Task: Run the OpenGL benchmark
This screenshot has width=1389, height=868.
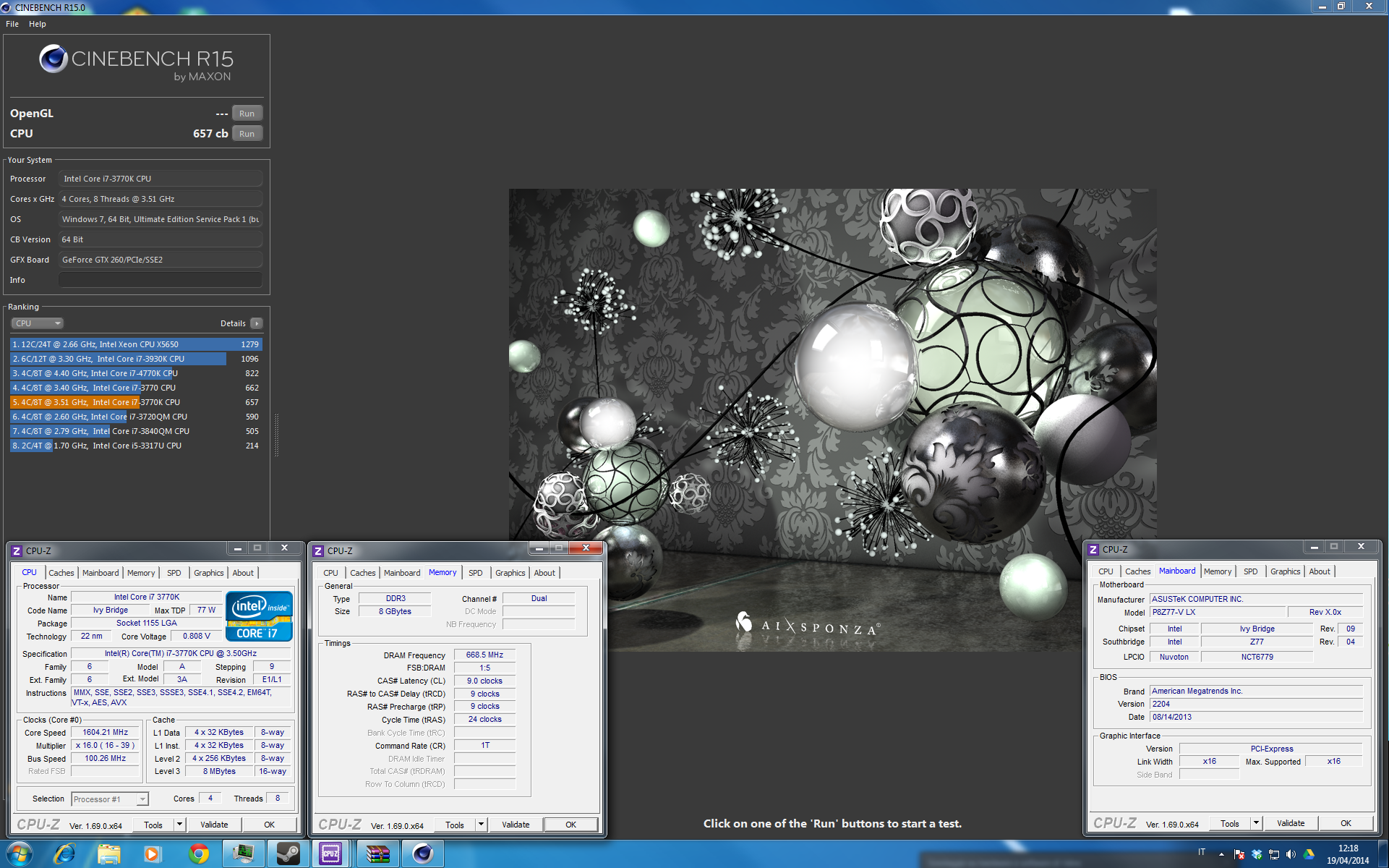Action: pyautogui.click(x=247, y=114)
